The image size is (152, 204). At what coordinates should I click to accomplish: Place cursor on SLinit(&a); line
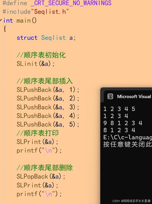tap(36, 64)
